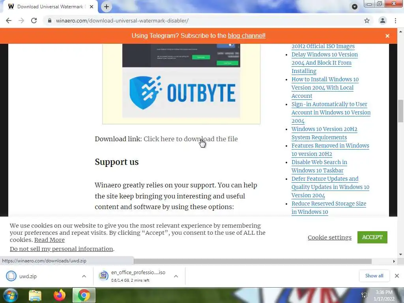Click the en_office_professio...iso download item
Screen dimensions: 404x303
(x=133, y=276)
